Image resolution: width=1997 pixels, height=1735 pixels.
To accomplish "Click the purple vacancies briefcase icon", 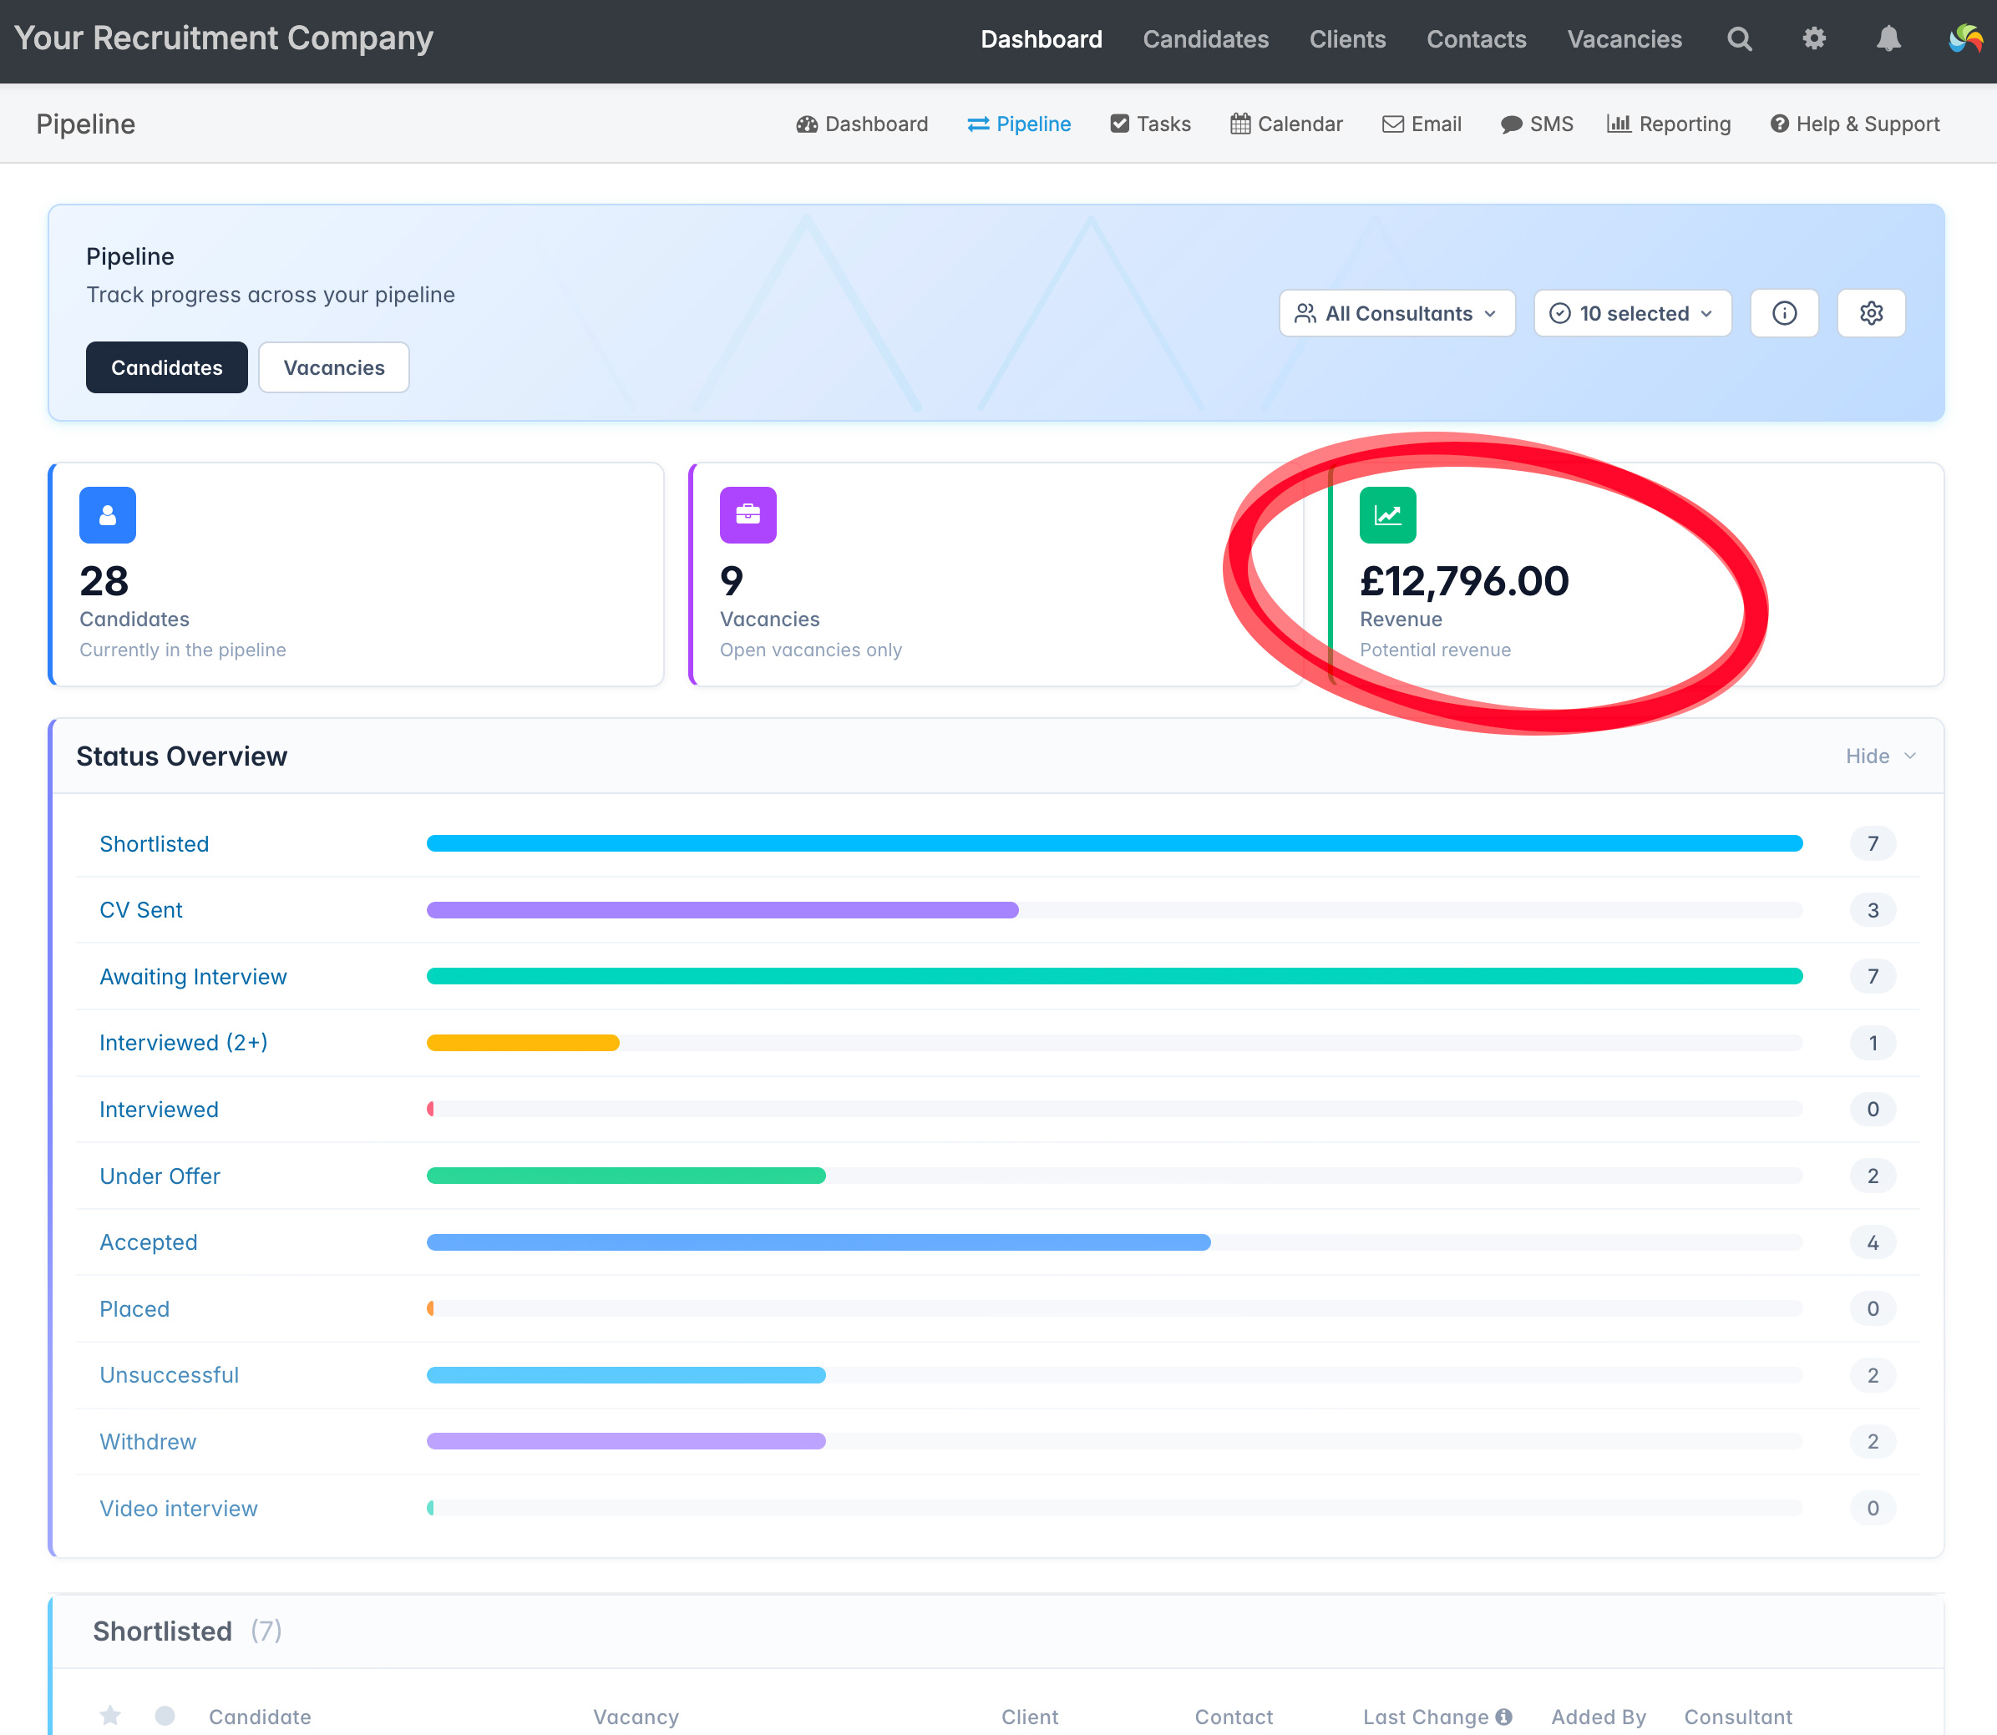I will (748, 515).
